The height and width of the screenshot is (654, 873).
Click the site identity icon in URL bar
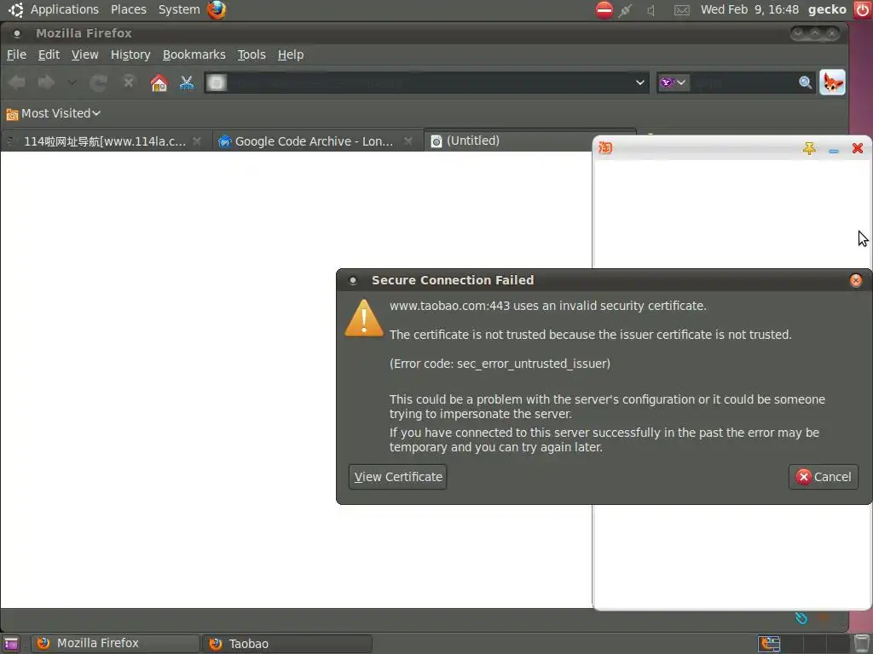tap(217, 83)
